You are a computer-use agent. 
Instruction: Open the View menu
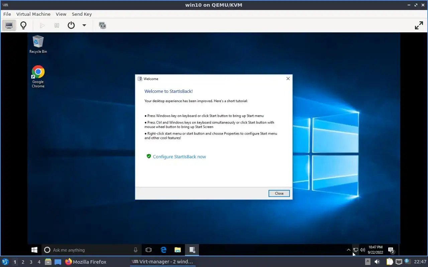tap(61, 14)
